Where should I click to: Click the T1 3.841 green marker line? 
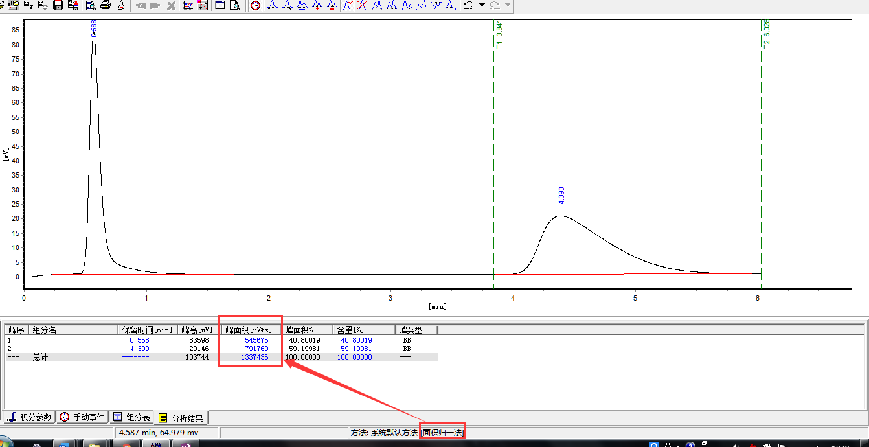tap(493, 162)
